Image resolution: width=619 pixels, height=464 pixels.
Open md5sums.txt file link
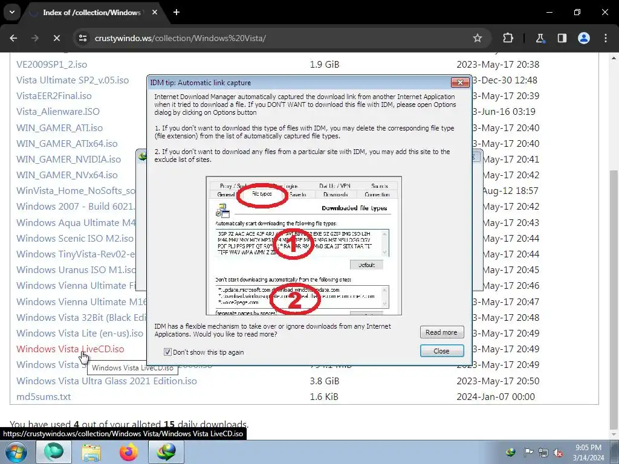pyautogui.click(x=44, y=397)
